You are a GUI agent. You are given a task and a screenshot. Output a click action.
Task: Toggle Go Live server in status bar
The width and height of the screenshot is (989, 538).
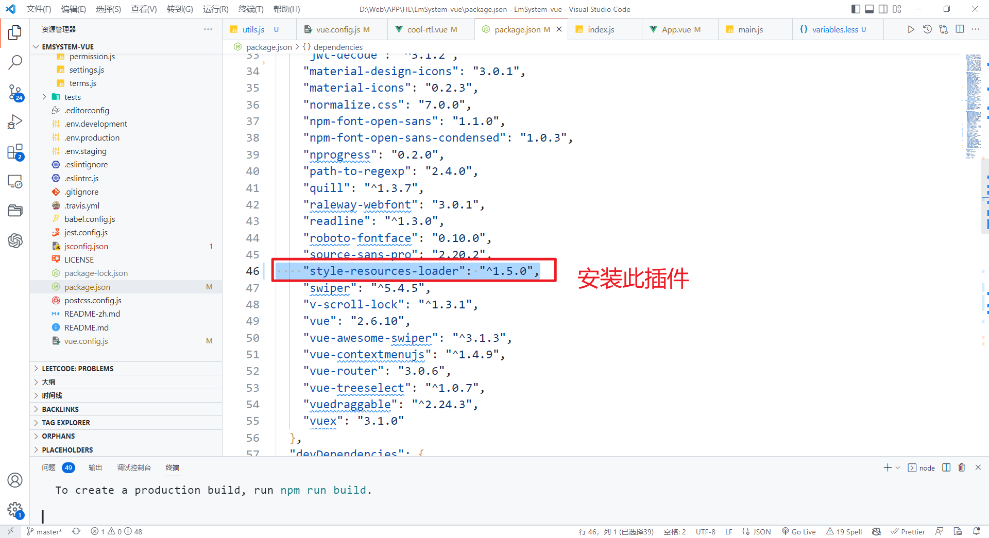click(799, 531)
